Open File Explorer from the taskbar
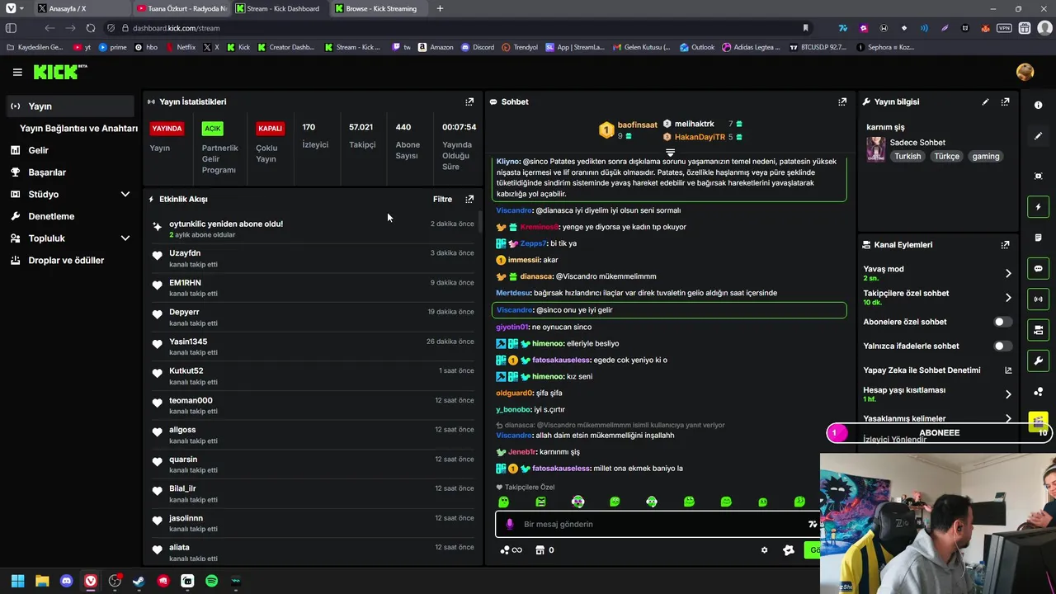Viewport: 1056px width, 594px height. [x=42, y=581]
